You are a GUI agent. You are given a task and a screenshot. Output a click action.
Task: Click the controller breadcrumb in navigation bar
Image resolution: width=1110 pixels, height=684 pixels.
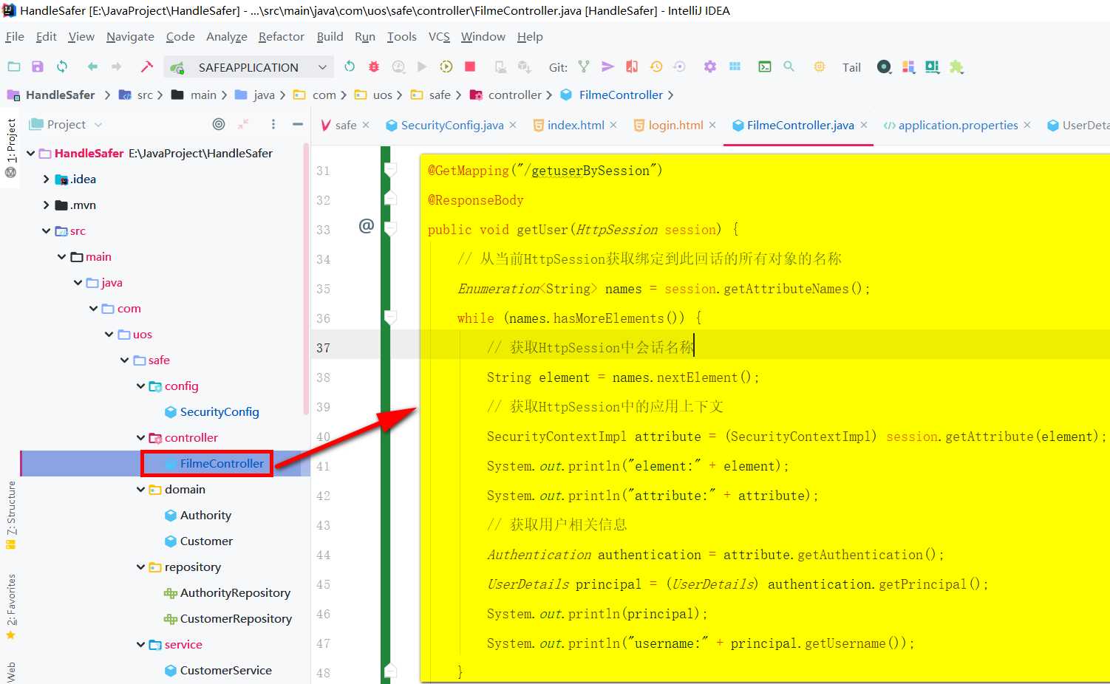(x=515, y=95)
